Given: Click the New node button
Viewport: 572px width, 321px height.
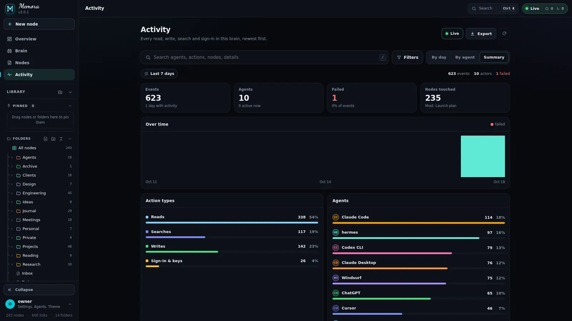Looking at the screenshot, I should click(39, 24).
